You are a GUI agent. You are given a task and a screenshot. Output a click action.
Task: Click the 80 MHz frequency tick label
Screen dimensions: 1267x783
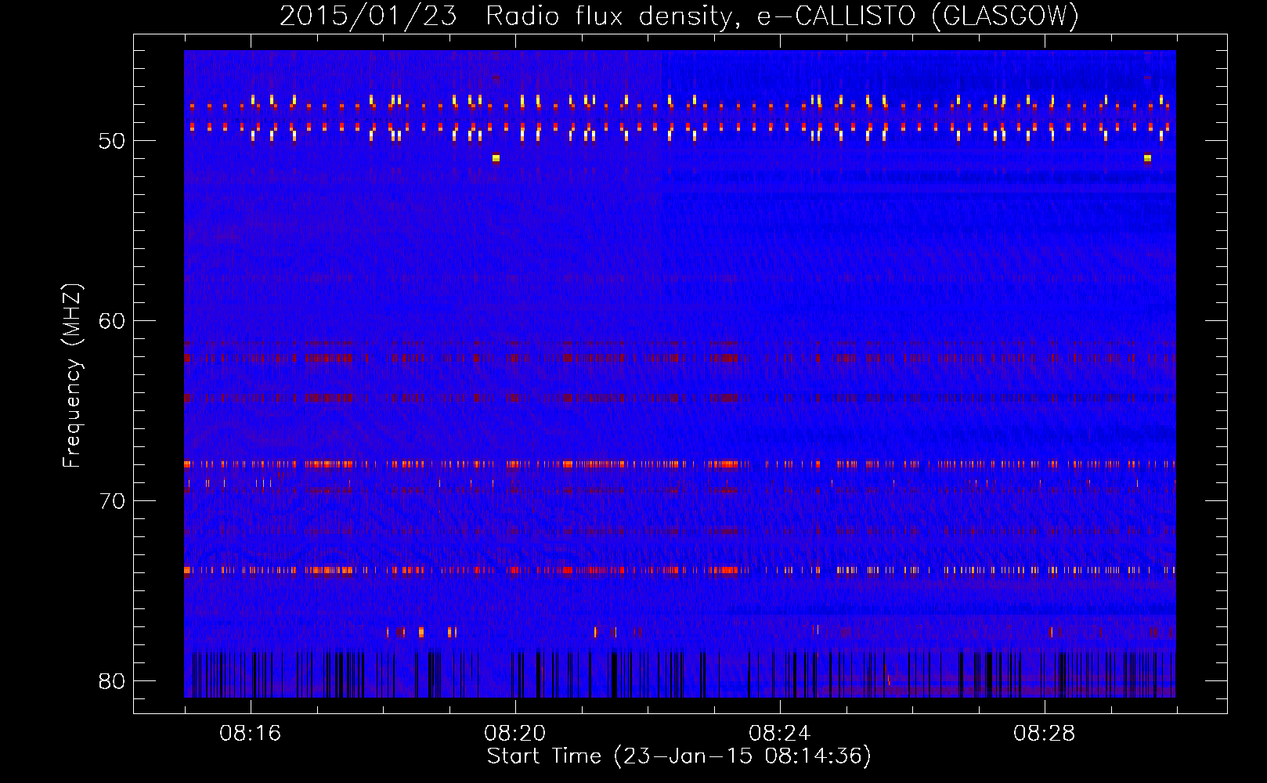coord(112,681)
